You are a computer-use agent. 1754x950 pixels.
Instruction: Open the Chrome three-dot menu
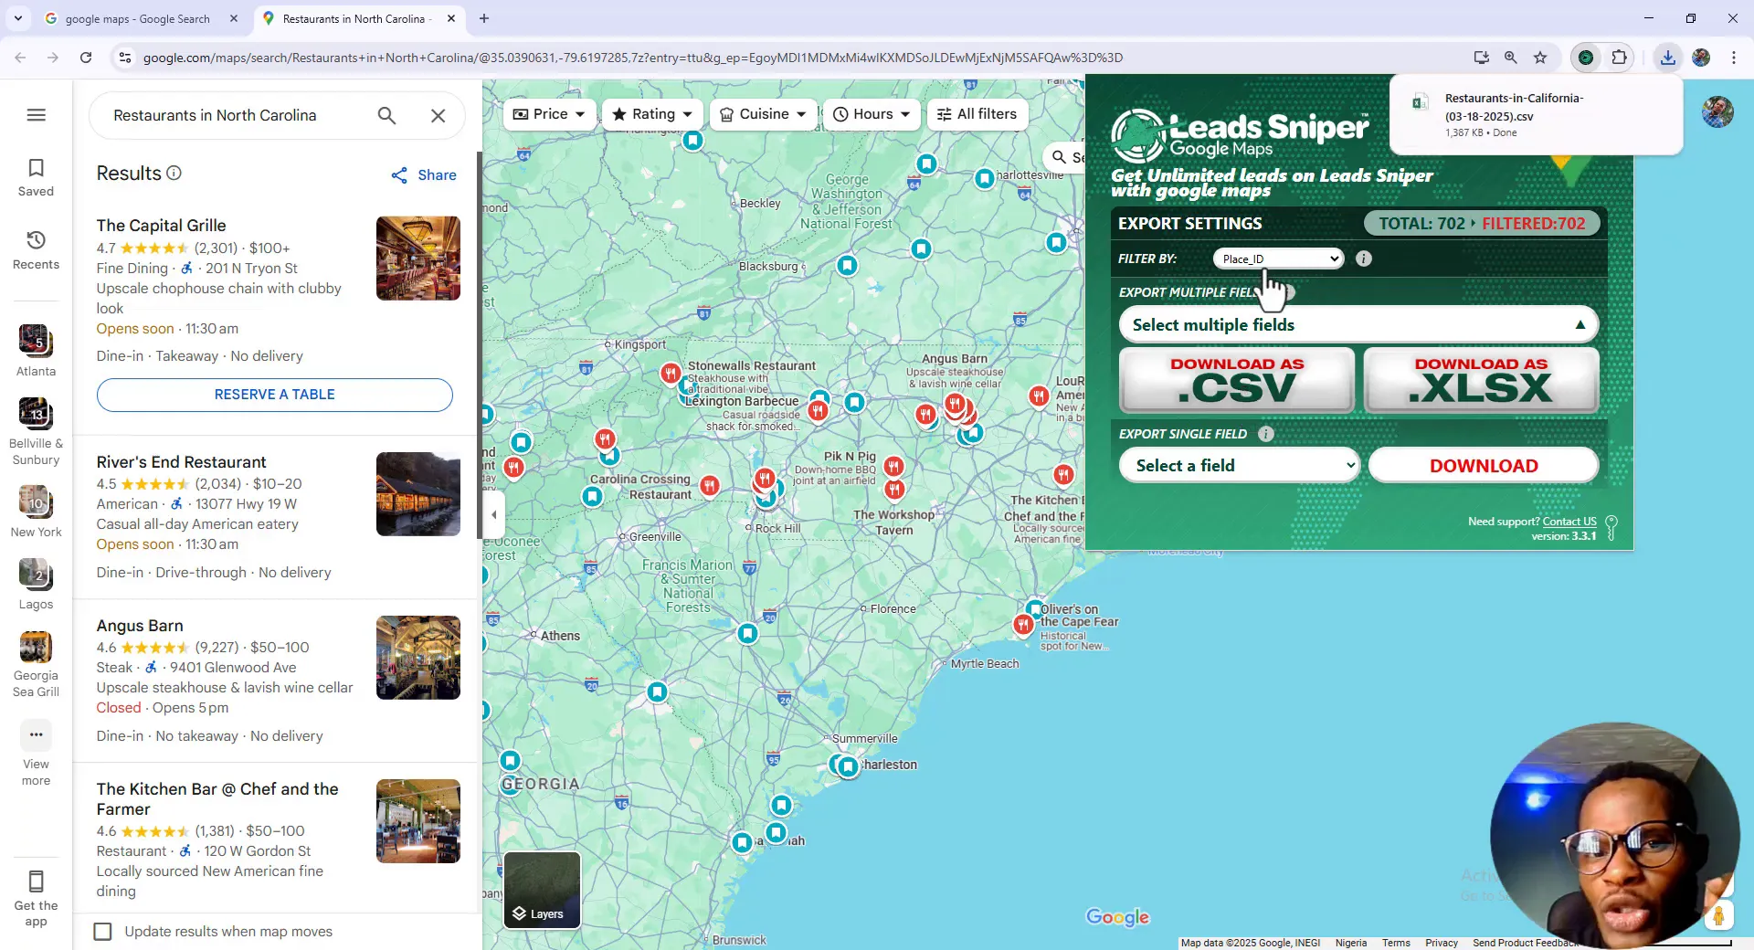pyautogui.click(x=1734, y=58)
